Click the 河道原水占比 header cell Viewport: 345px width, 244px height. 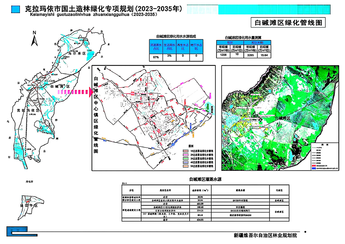[156, 47]
